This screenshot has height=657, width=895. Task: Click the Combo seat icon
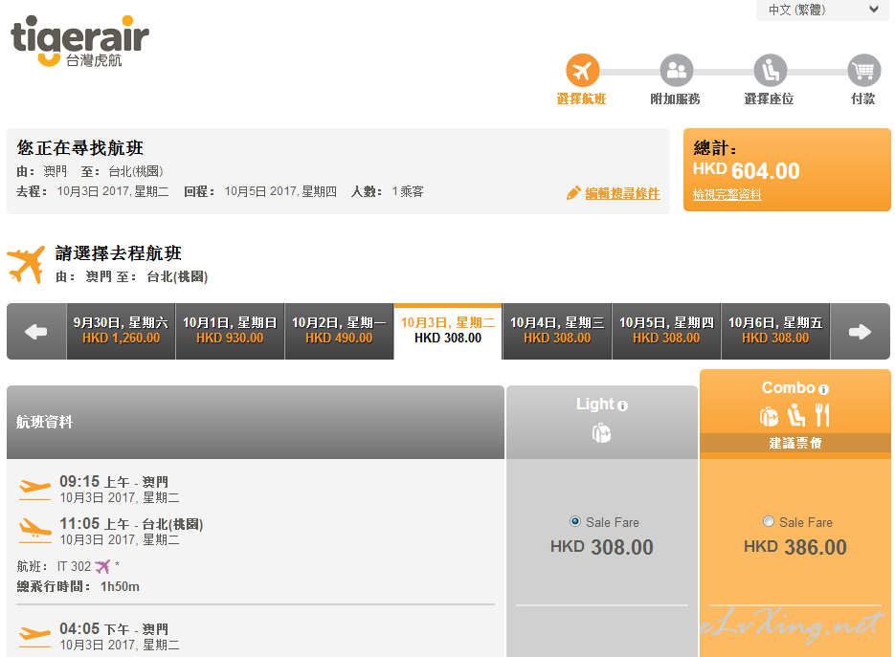coord(796,415)
